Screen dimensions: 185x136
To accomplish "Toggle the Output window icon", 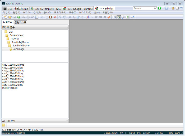I will (x=123, y=17).
